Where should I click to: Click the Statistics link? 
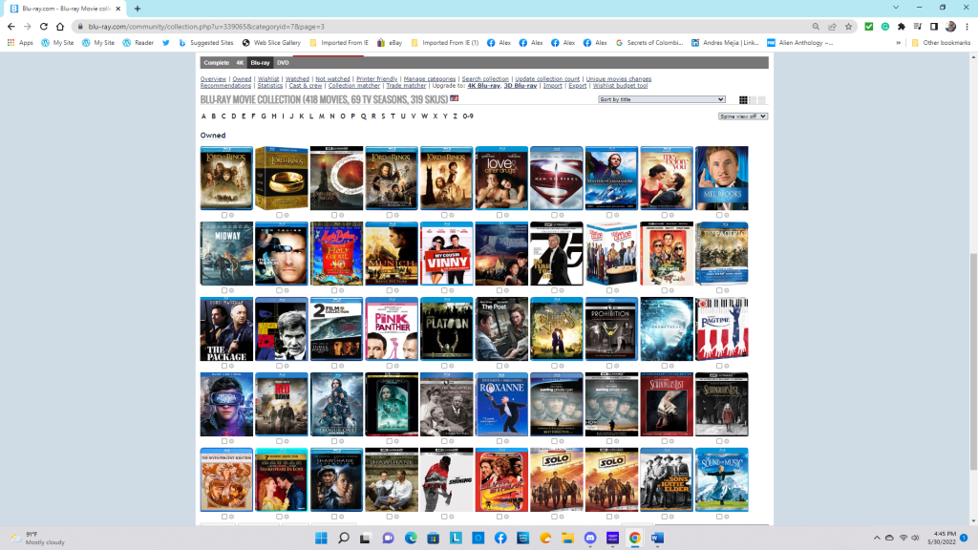click(269, 86)
